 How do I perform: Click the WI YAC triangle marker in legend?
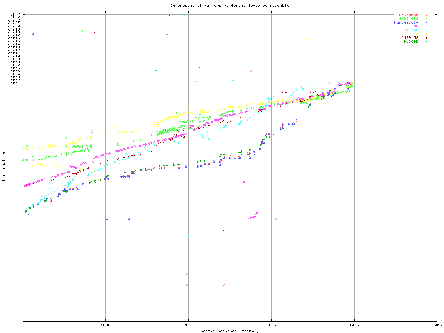[x=426, y=30]
